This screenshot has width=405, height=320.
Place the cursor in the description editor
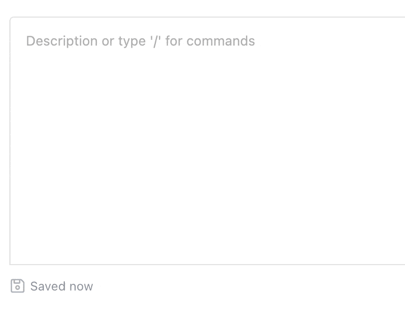pos(207,140)
